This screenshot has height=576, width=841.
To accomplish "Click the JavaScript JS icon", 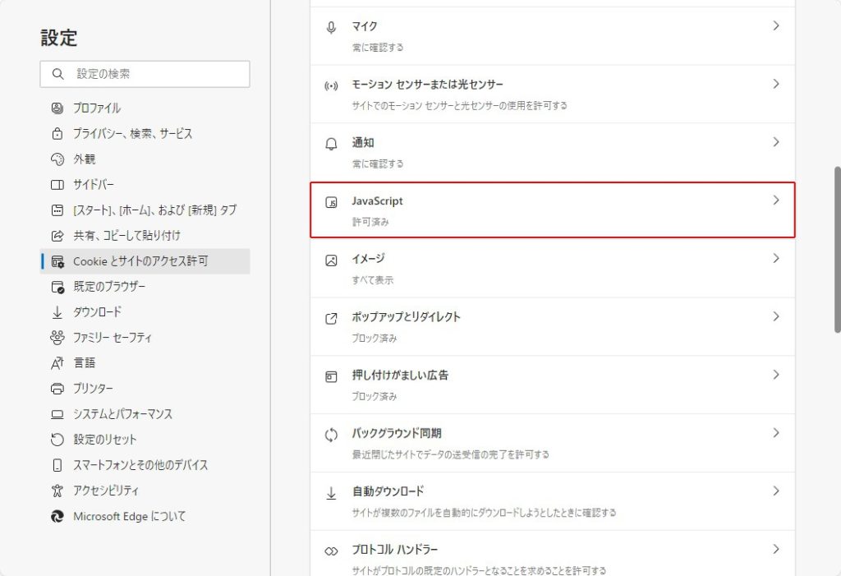I will (332, 202).
